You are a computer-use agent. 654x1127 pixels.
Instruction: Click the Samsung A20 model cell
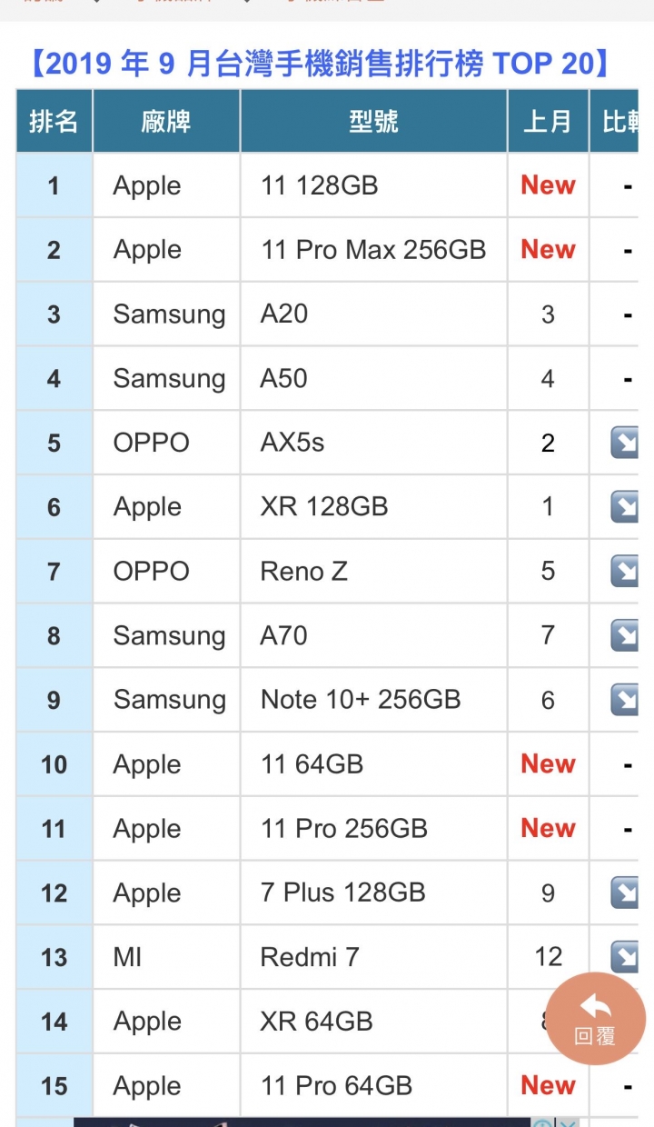[373, 314]
